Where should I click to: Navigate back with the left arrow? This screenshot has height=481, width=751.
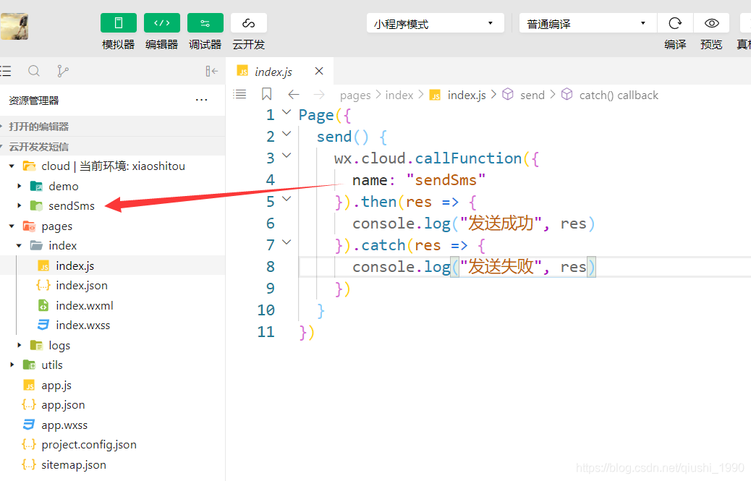point(293,95)
